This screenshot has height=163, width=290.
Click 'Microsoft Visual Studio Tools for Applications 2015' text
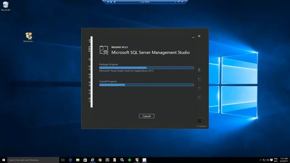(126, 71)
